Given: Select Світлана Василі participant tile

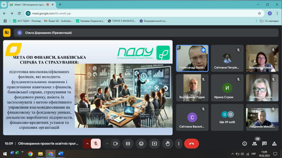Looking at the screenshot, I should pyautogui.click(x=192, y=117).
